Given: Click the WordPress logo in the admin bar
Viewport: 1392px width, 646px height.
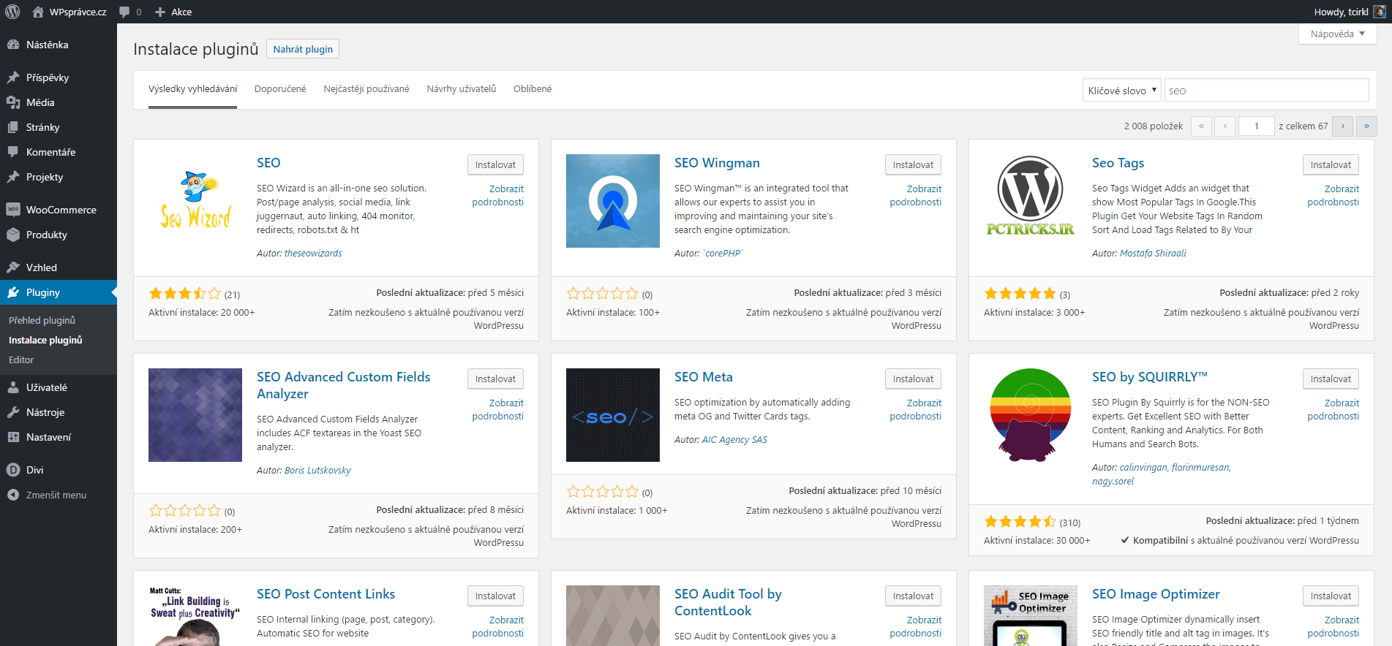Looking at the screenshot, I should pyautogui.click(x=12, y=12).
